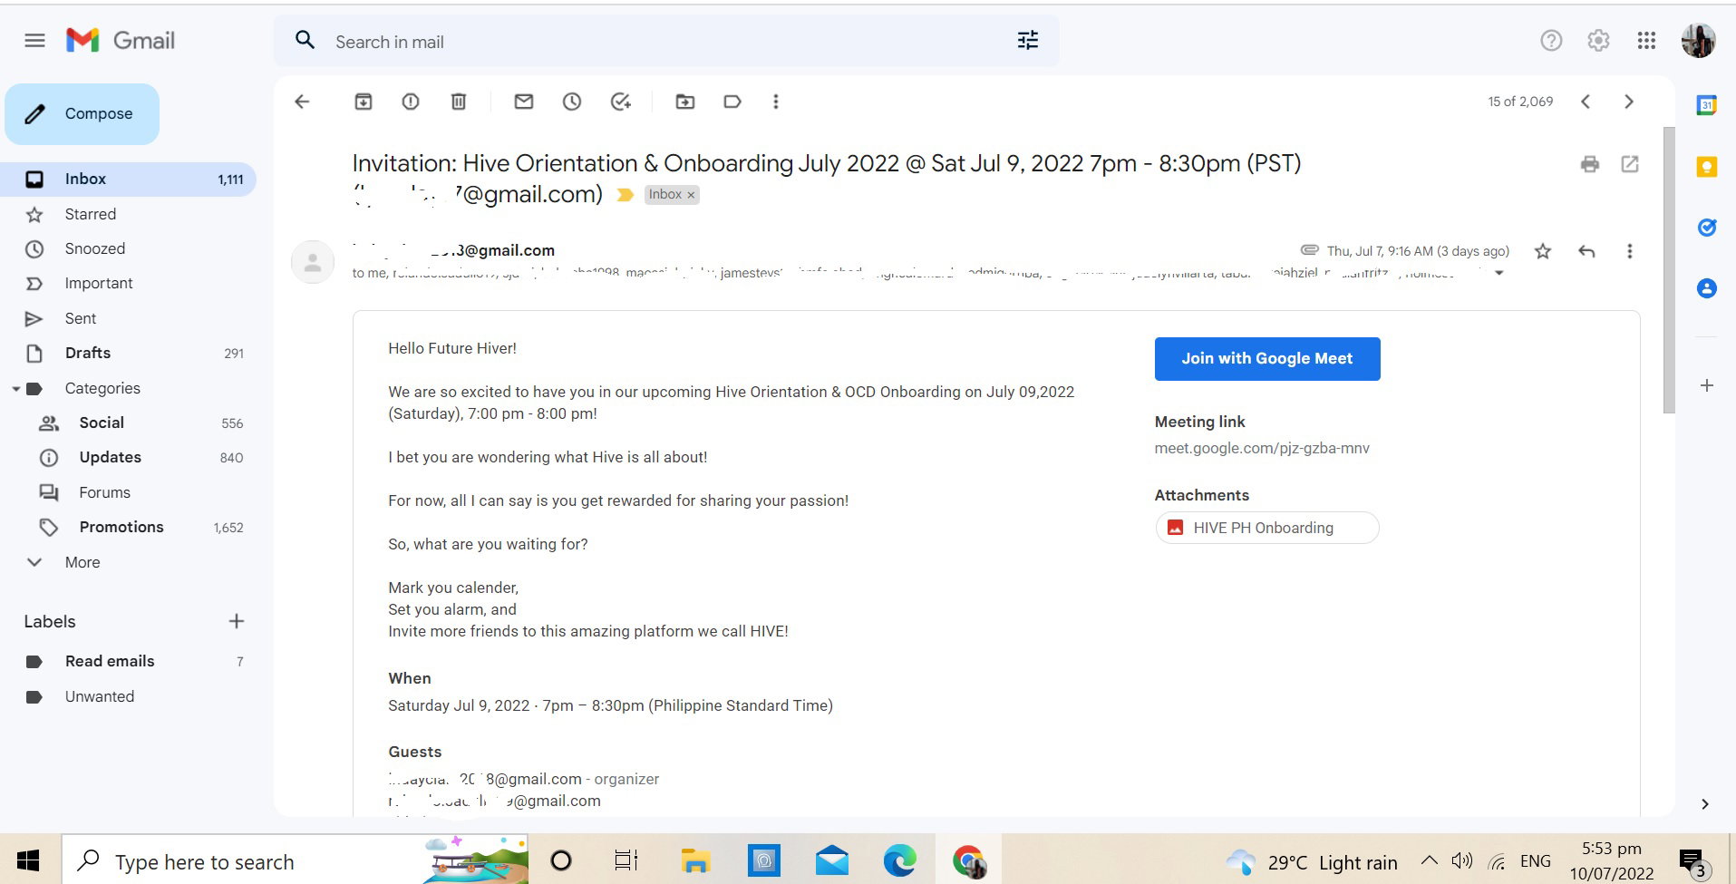Open email in a new window
The image size is (1736, 884).
tap(1630, 164)
